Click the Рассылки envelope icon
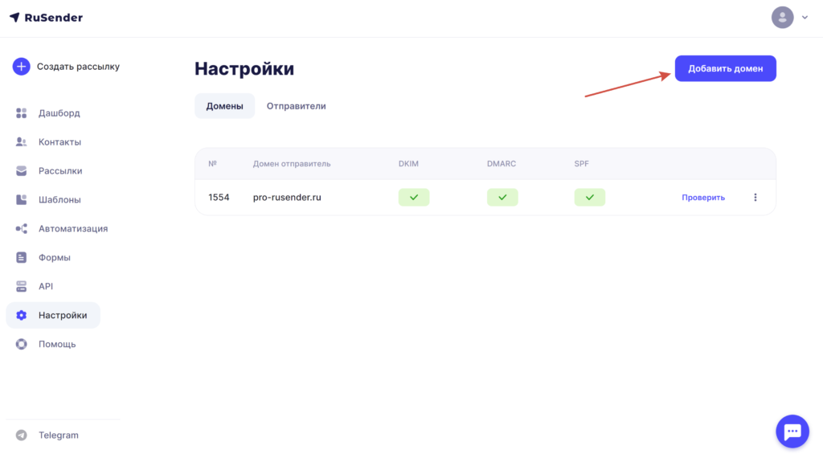This screenshot has width=823, height=458. coord(21,171)
